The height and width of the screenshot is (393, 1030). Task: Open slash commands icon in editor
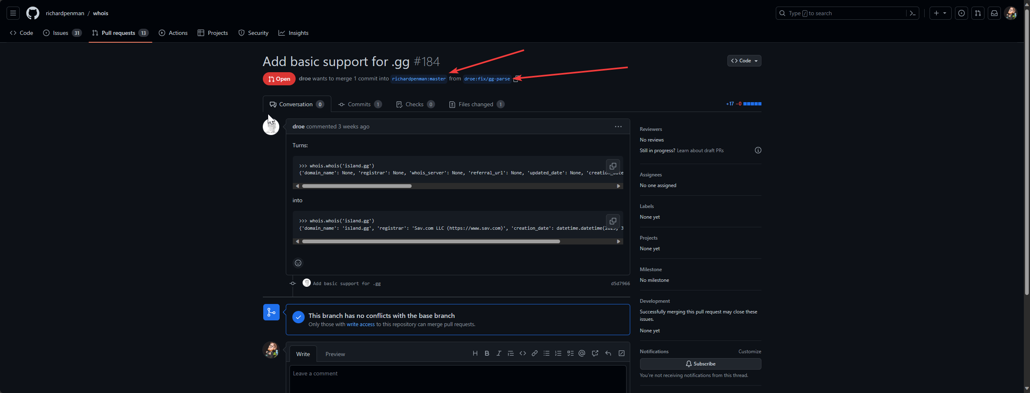tap(621, 353)
